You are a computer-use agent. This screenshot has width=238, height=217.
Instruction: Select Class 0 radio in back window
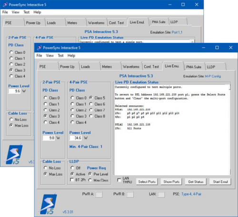tap(11, 52)
